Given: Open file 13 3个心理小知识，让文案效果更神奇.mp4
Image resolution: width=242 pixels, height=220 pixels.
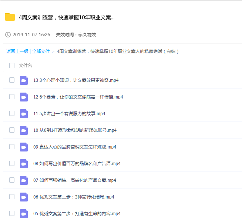Looking at the screenshot, I should [76, 80].
